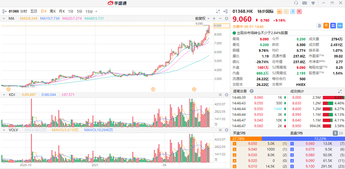
Task: Select the 五日 five-day chart tab
Action: [34, 11]
